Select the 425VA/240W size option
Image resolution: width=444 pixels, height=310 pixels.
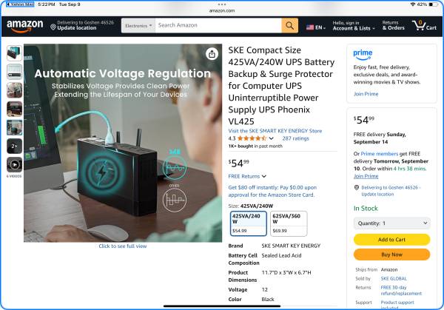point(249,223)
